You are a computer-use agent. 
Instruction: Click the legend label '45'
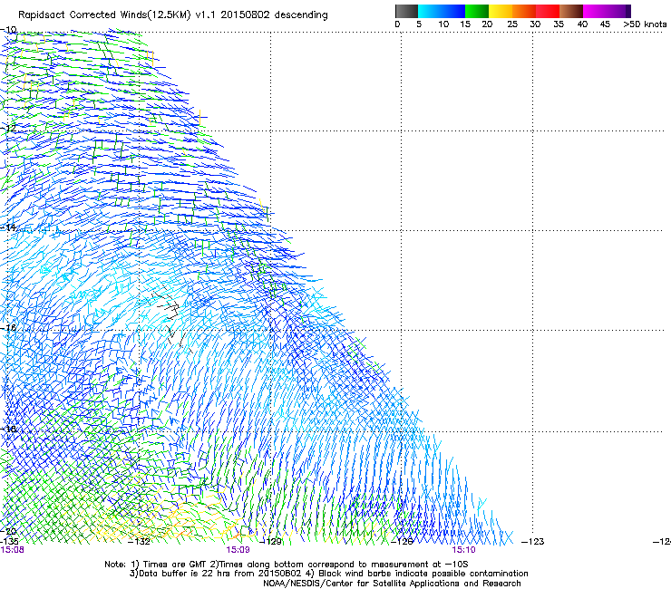click(x=605, y=24)
